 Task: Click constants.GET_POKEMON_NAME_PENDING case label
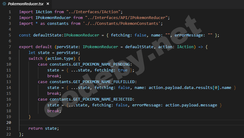90,64
